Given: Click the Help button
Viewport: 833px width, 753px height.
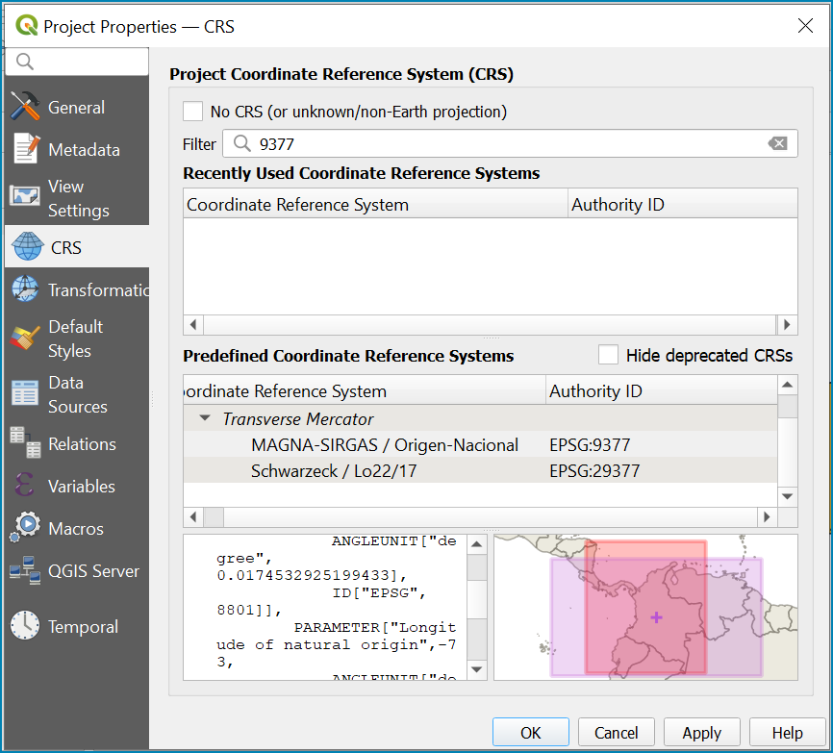Looking at the screenshot, I should [788, 732].
